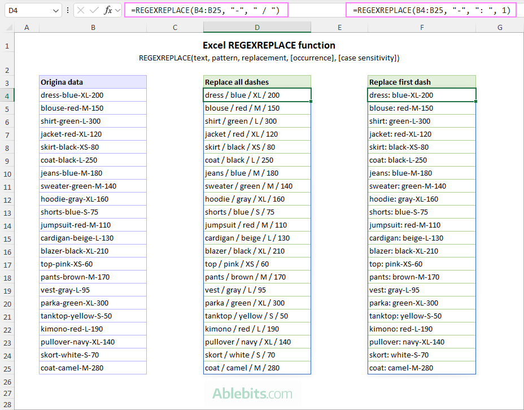Viewport: 524px width, 410px height.
Task: Select column D header
Action: 257,28
